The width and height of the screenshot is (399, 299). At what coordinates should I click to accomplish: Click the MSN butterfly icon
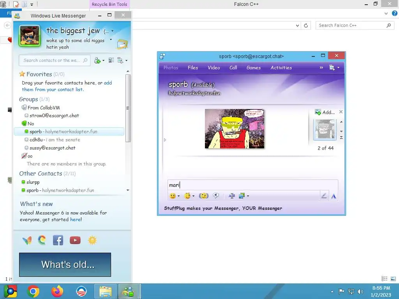(x=27, y=240)
